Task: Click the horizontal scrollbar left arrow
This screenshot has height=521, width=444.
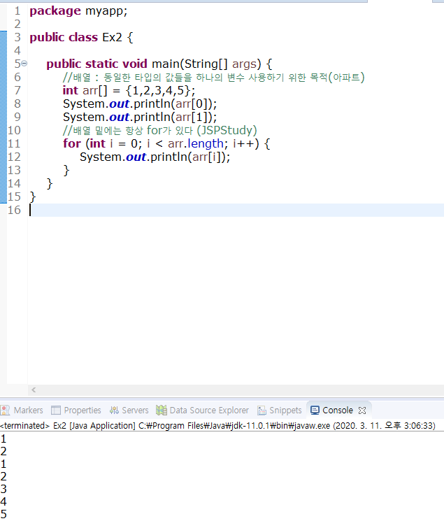Action: point(34,390)
